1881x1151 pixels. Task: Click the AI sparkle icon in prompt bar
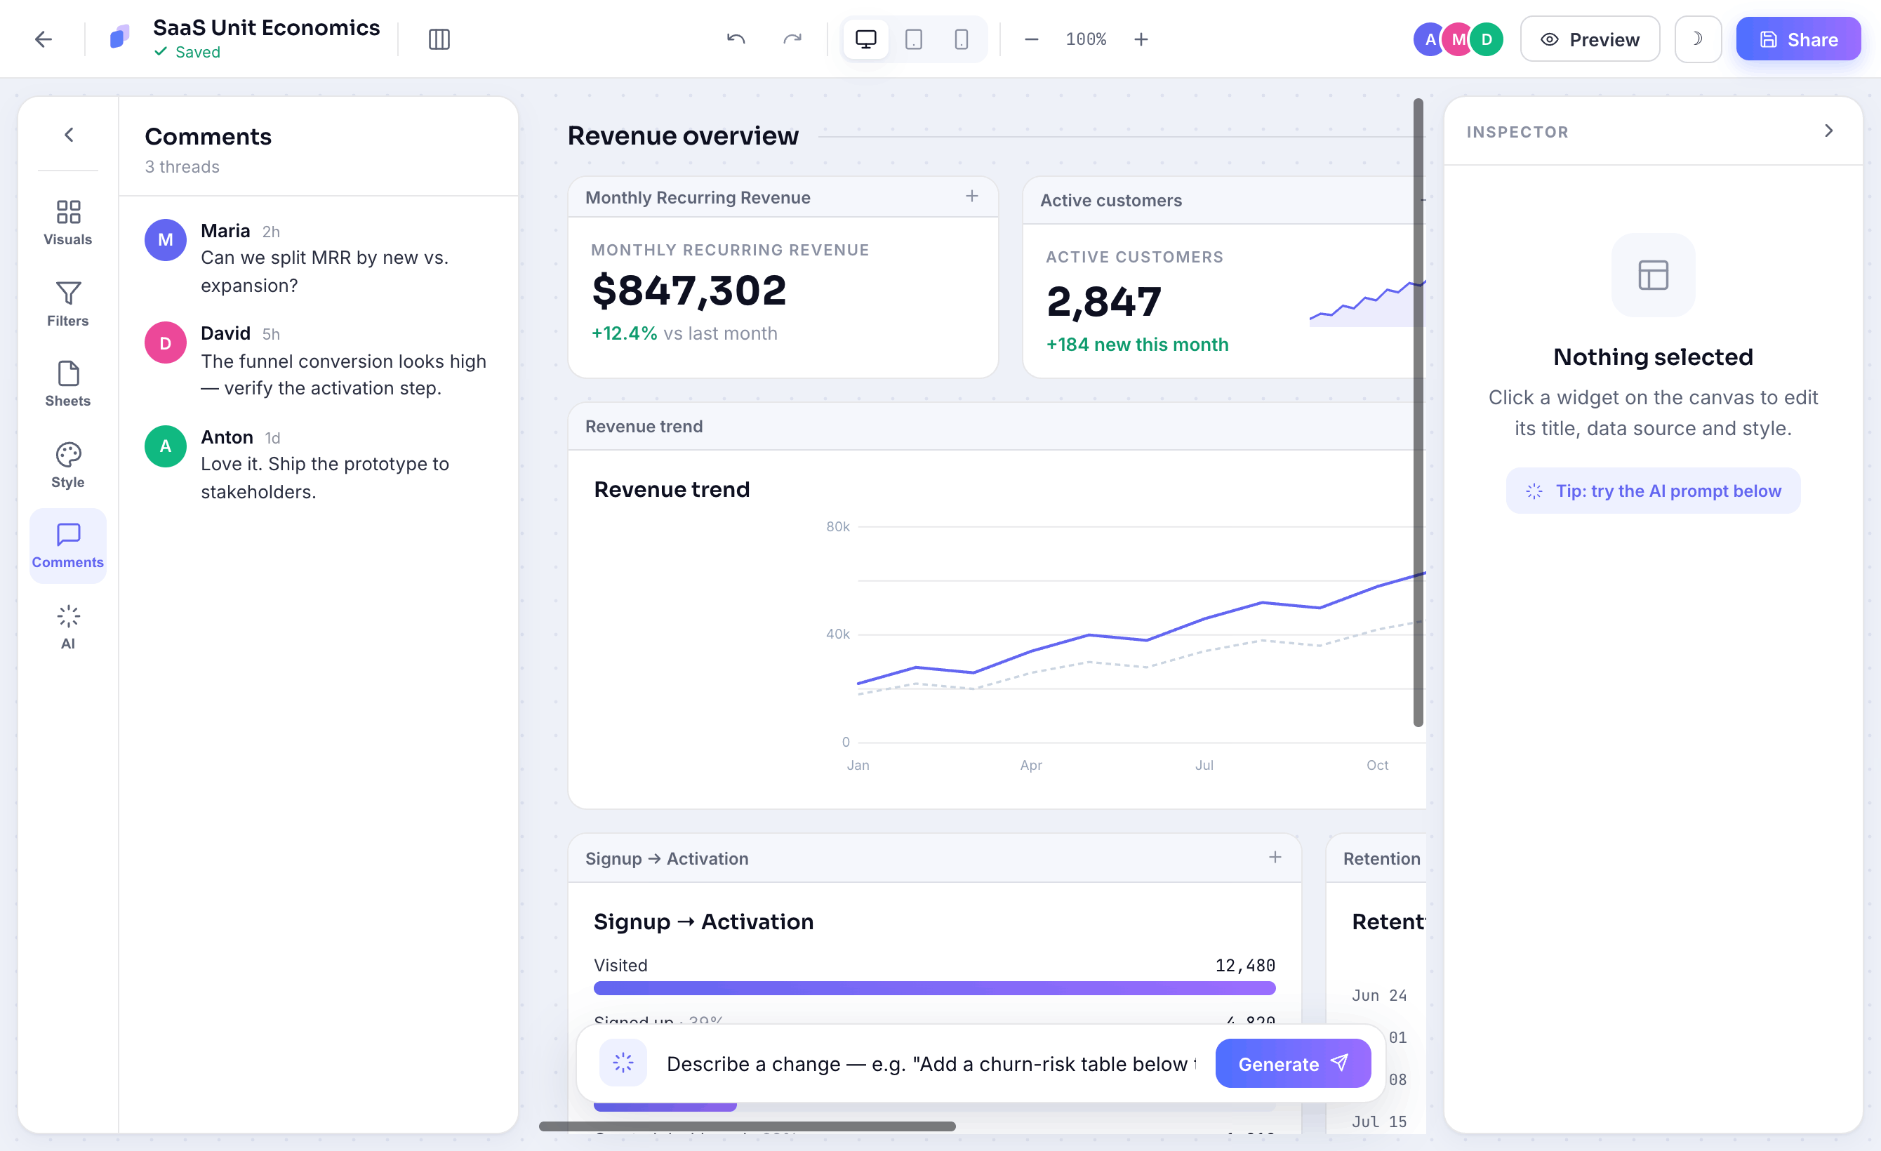(623, 1063)
